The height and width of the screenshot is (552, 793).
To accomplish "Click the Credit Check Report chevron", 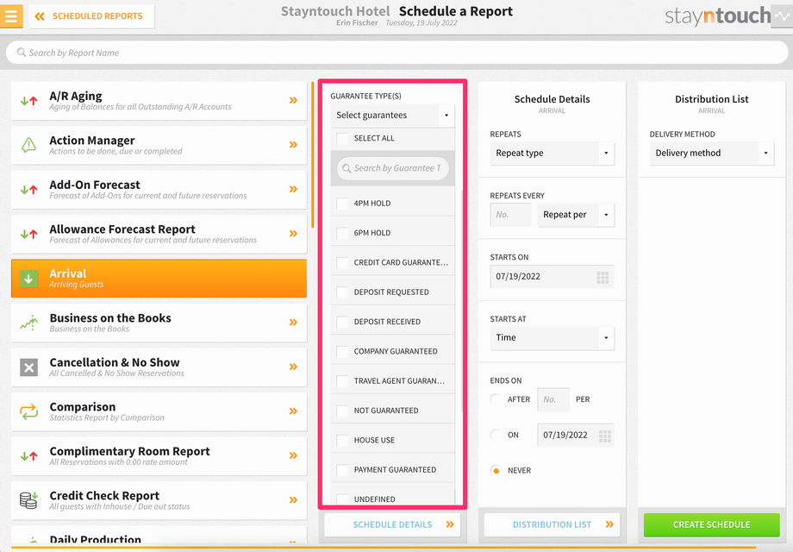I will pyautogui.click(x=293, y=500).
